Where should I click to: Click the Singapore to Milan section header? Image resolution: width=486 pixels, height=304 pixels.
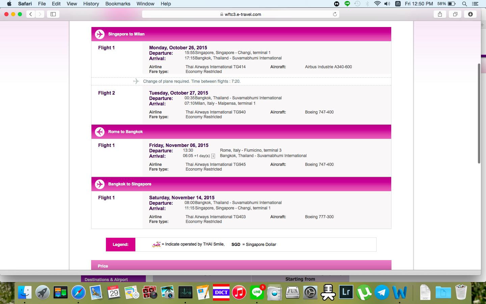pos(241,34)
